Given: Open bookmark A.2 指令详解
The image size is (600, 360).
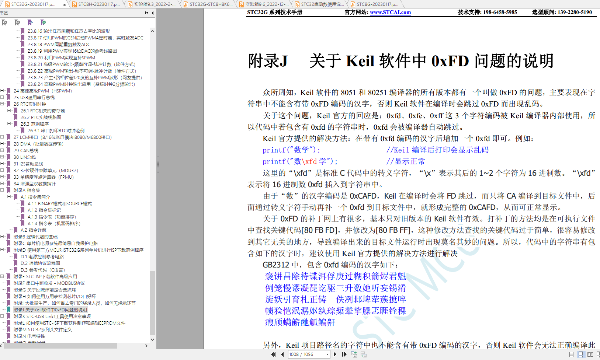Looking at the screenshot, I should (33, 230).
